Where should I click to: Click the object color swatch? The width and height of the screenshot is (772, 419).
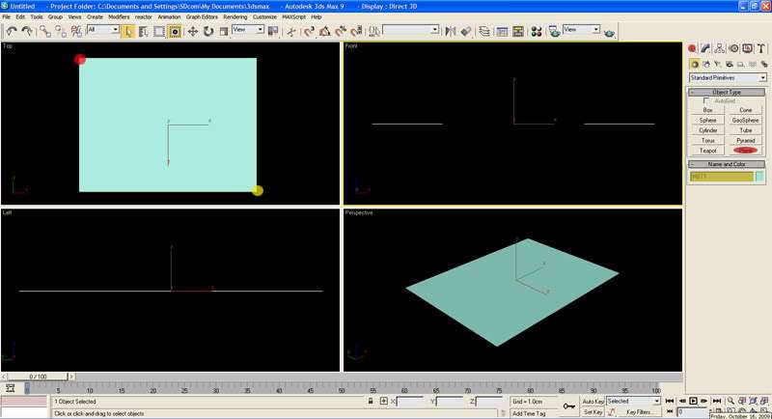pyautogui.click(x=760, y=177)
